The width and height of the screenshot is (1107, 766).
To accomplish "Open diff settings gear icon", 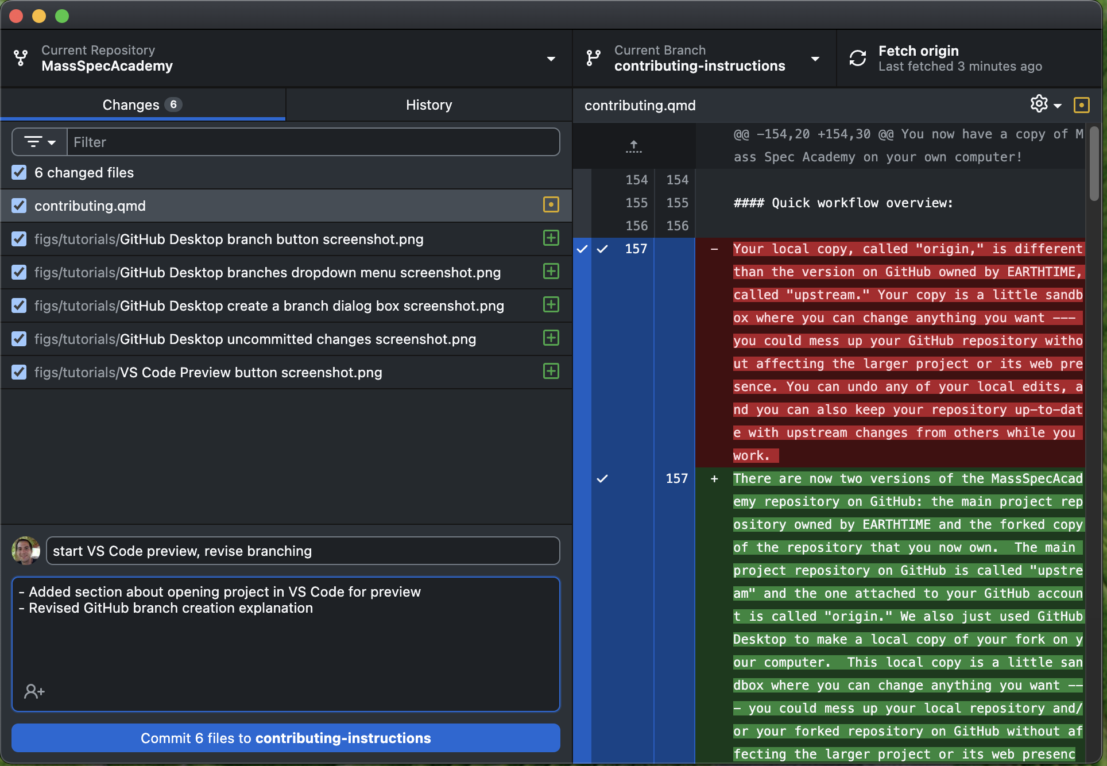I will click(1039, 104).
